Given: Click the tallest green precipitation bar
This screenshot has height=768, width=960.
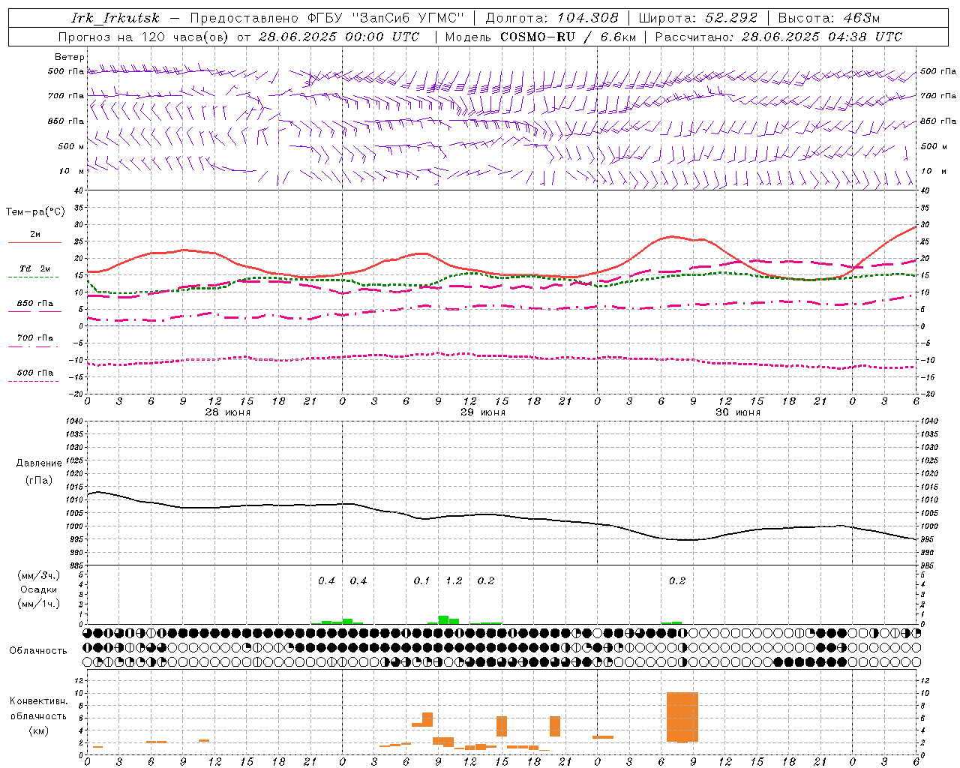Looking at the screenshot, I should point(443,620).
